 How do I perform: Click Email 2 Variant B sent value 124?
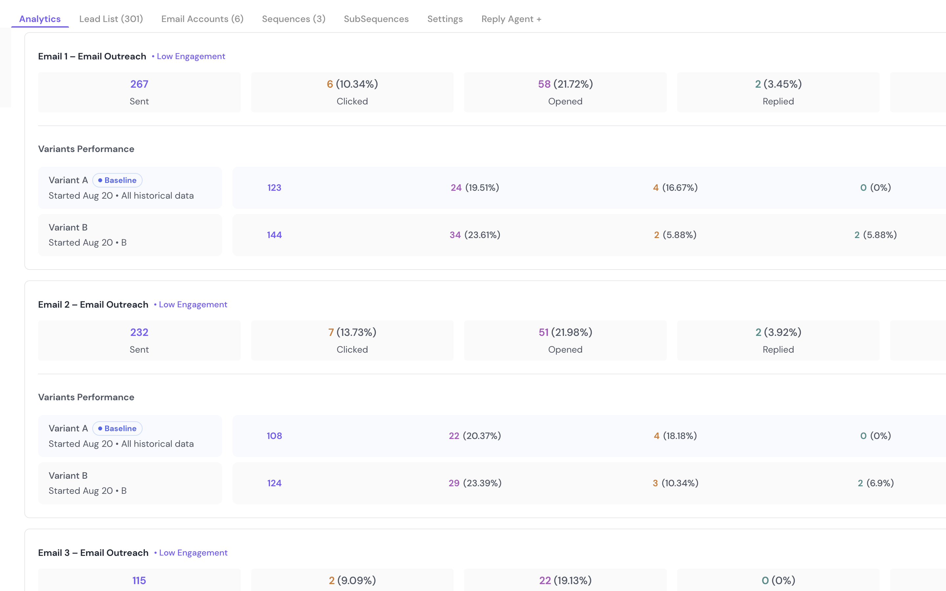coord(274,483)
